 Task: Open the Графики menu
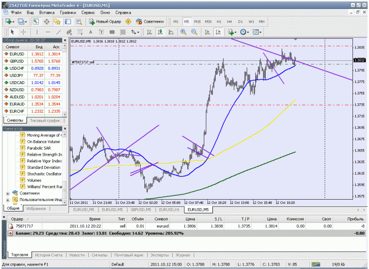(68, 12)
